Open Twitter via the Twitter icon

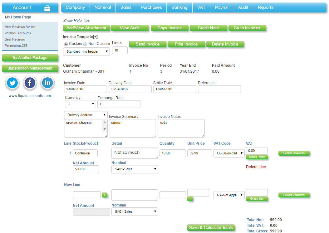tap(12, 83)
